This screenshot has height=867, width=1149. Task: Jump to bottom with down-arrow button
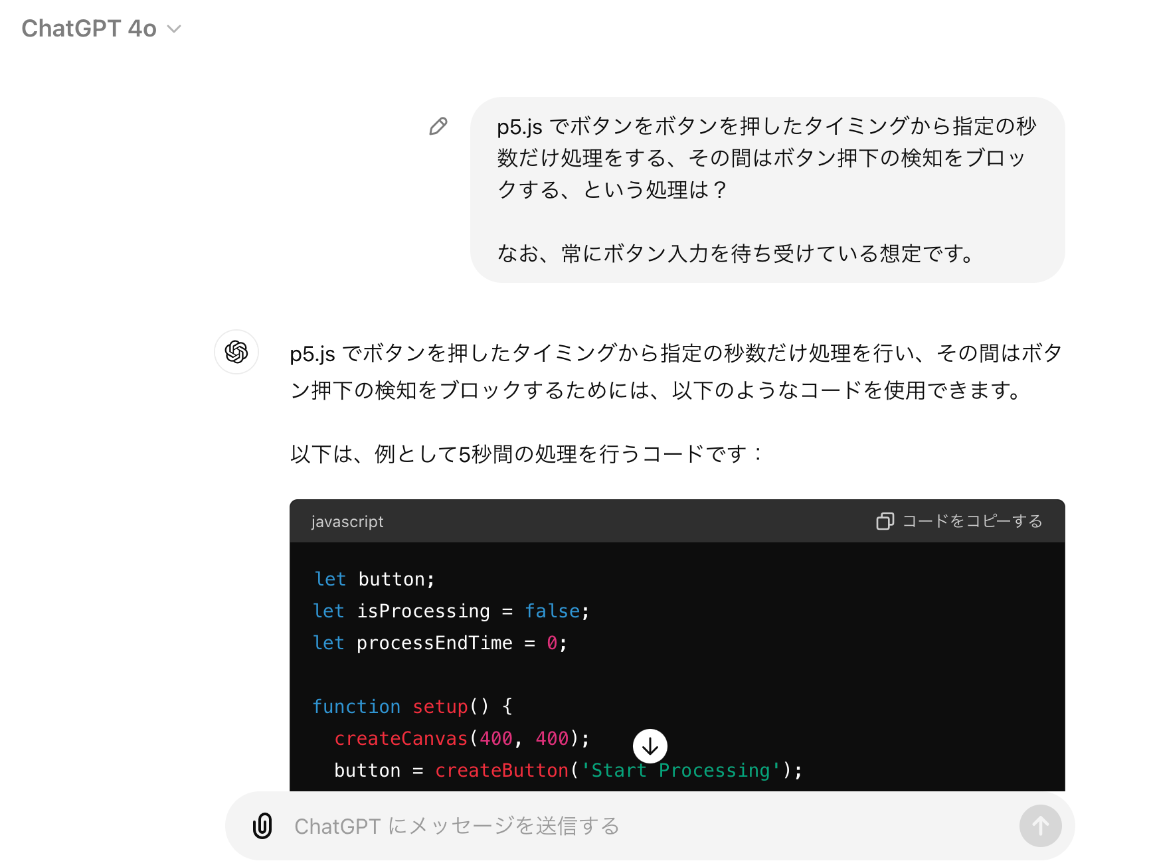[650, 746]
